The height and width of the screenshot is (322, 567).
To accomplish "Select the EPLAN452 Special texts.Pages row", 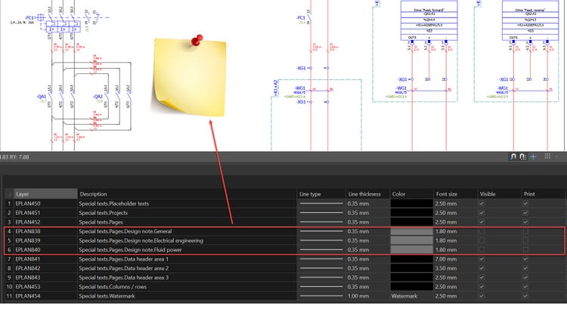I will [151, 222].
